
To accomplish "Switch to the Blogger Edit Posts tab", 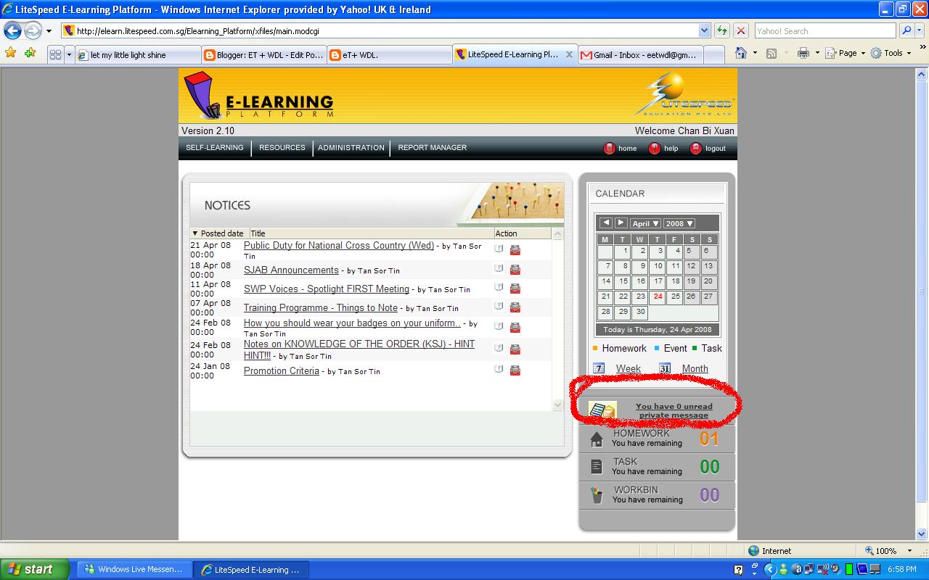I will [x=263, y=55].
